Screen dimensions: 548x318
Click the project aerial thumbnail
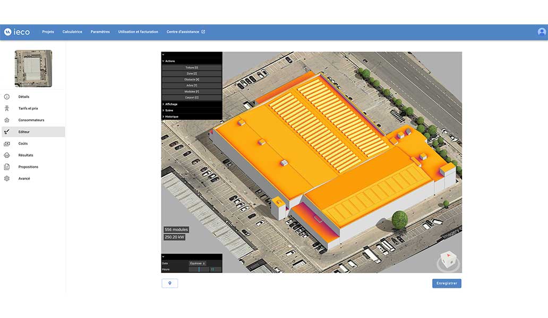pos(33,68)
